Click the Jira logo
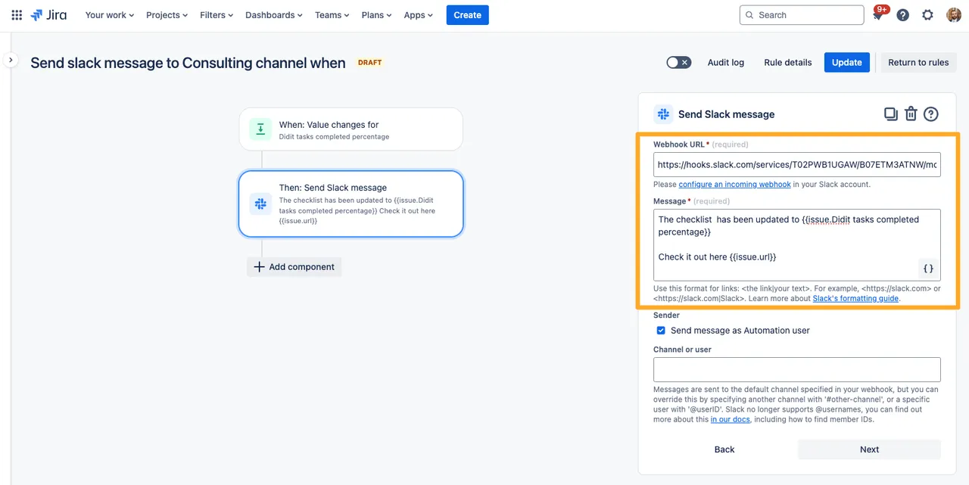 tap(48, 15)
